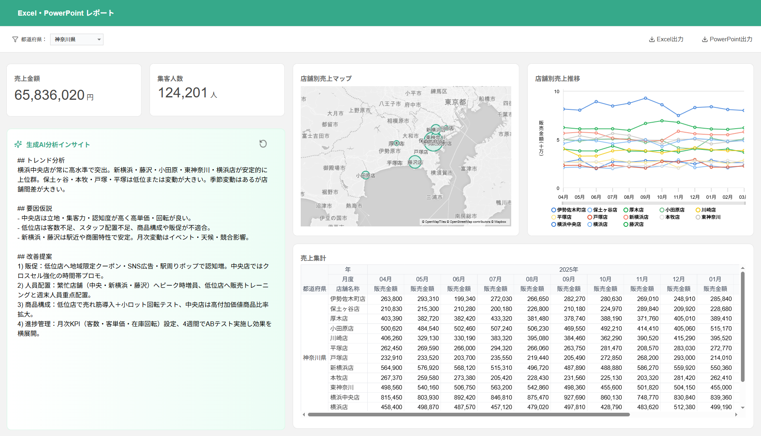
Task: Click the PowerPoint出力 download icon
Action: 704,39
